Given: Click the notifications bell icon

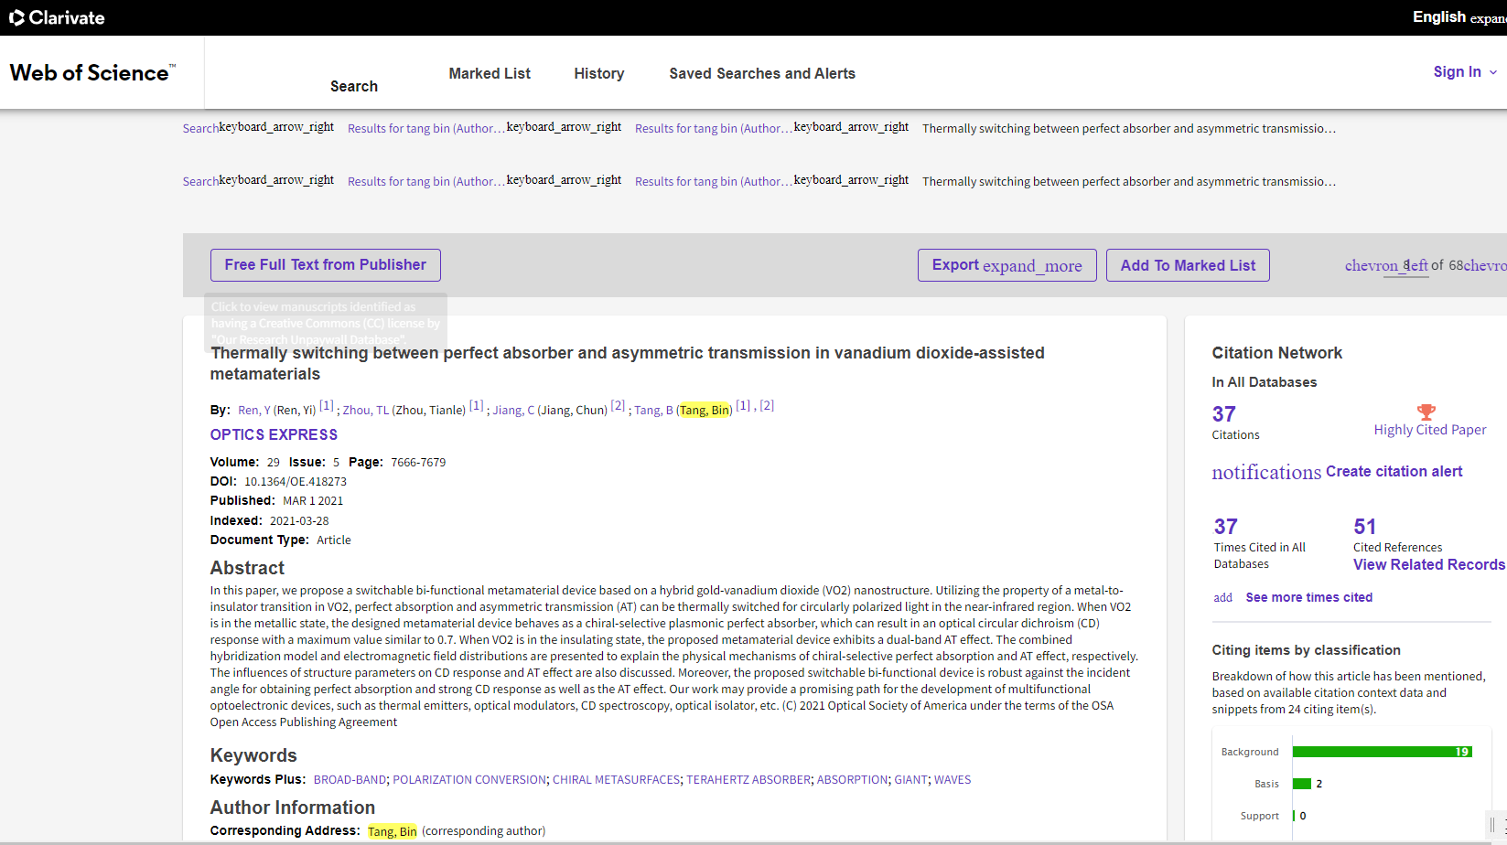Looking at the screenshot, I should tap(1266, 472).
